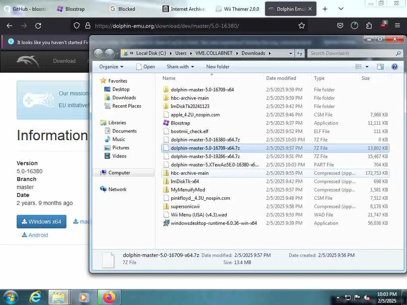Click in the Search Downloads field
Screen dimensions: 407x305
355,53
